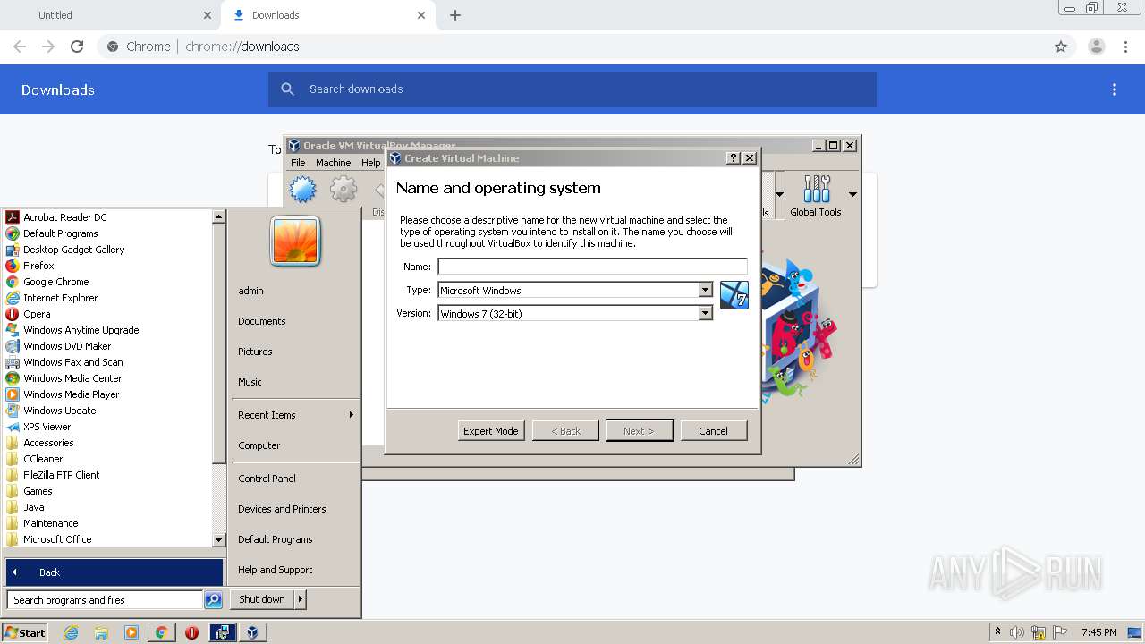Expand the Java folder
The width and height of the screenshot is (1145, 644).
(33, 507)
